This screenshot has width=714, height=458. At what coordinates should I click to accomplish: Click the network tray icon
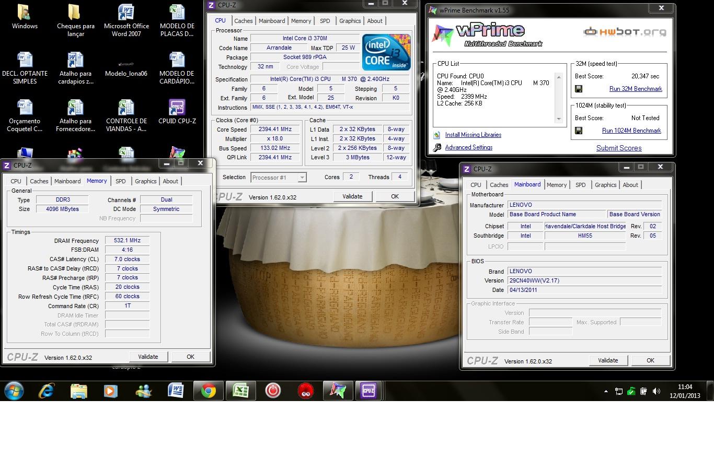[618, 391]
